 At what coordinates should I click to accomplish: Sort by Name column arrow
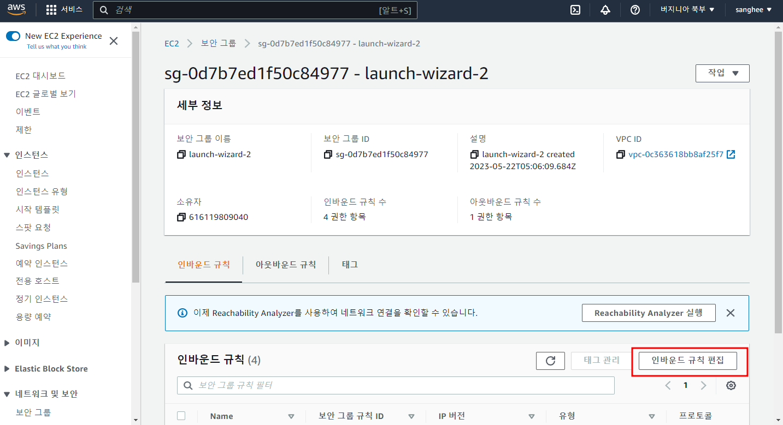click(291, 416)
